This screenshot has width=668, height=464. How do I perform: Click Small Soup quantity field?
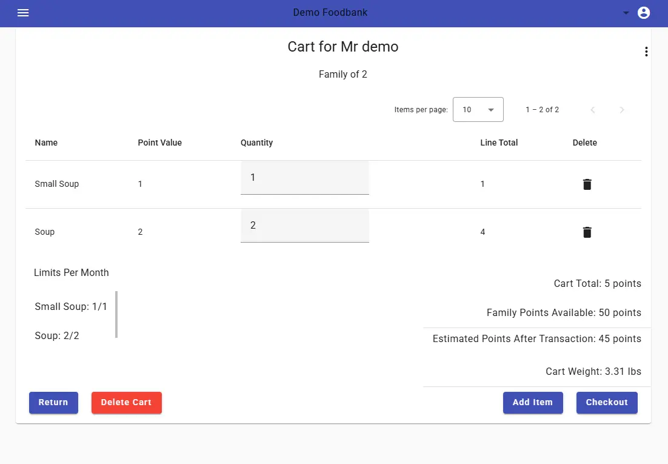(304, 178)
